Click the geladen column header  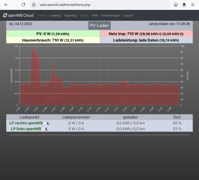tap(130, 117)
